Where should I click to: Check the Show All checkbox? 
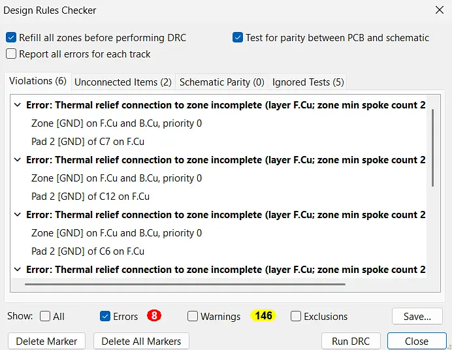(x=45, y=316)
